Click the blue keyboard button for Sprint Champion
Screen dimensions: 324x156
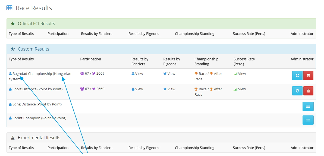coord(308,120)
